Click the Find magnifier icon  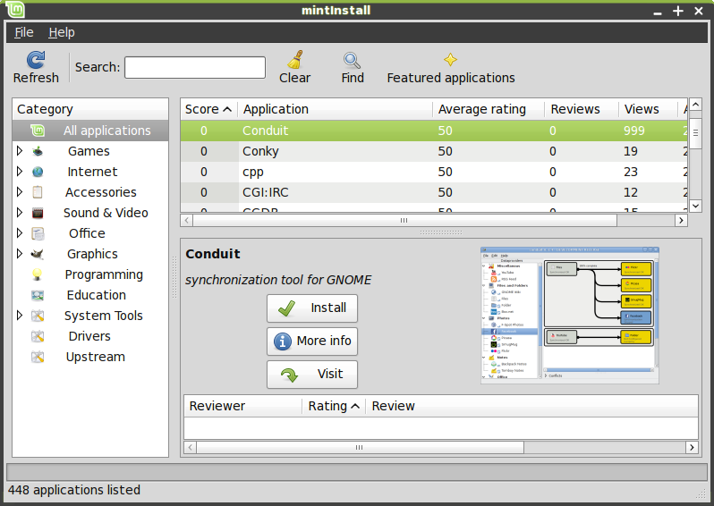click(352, 60)
